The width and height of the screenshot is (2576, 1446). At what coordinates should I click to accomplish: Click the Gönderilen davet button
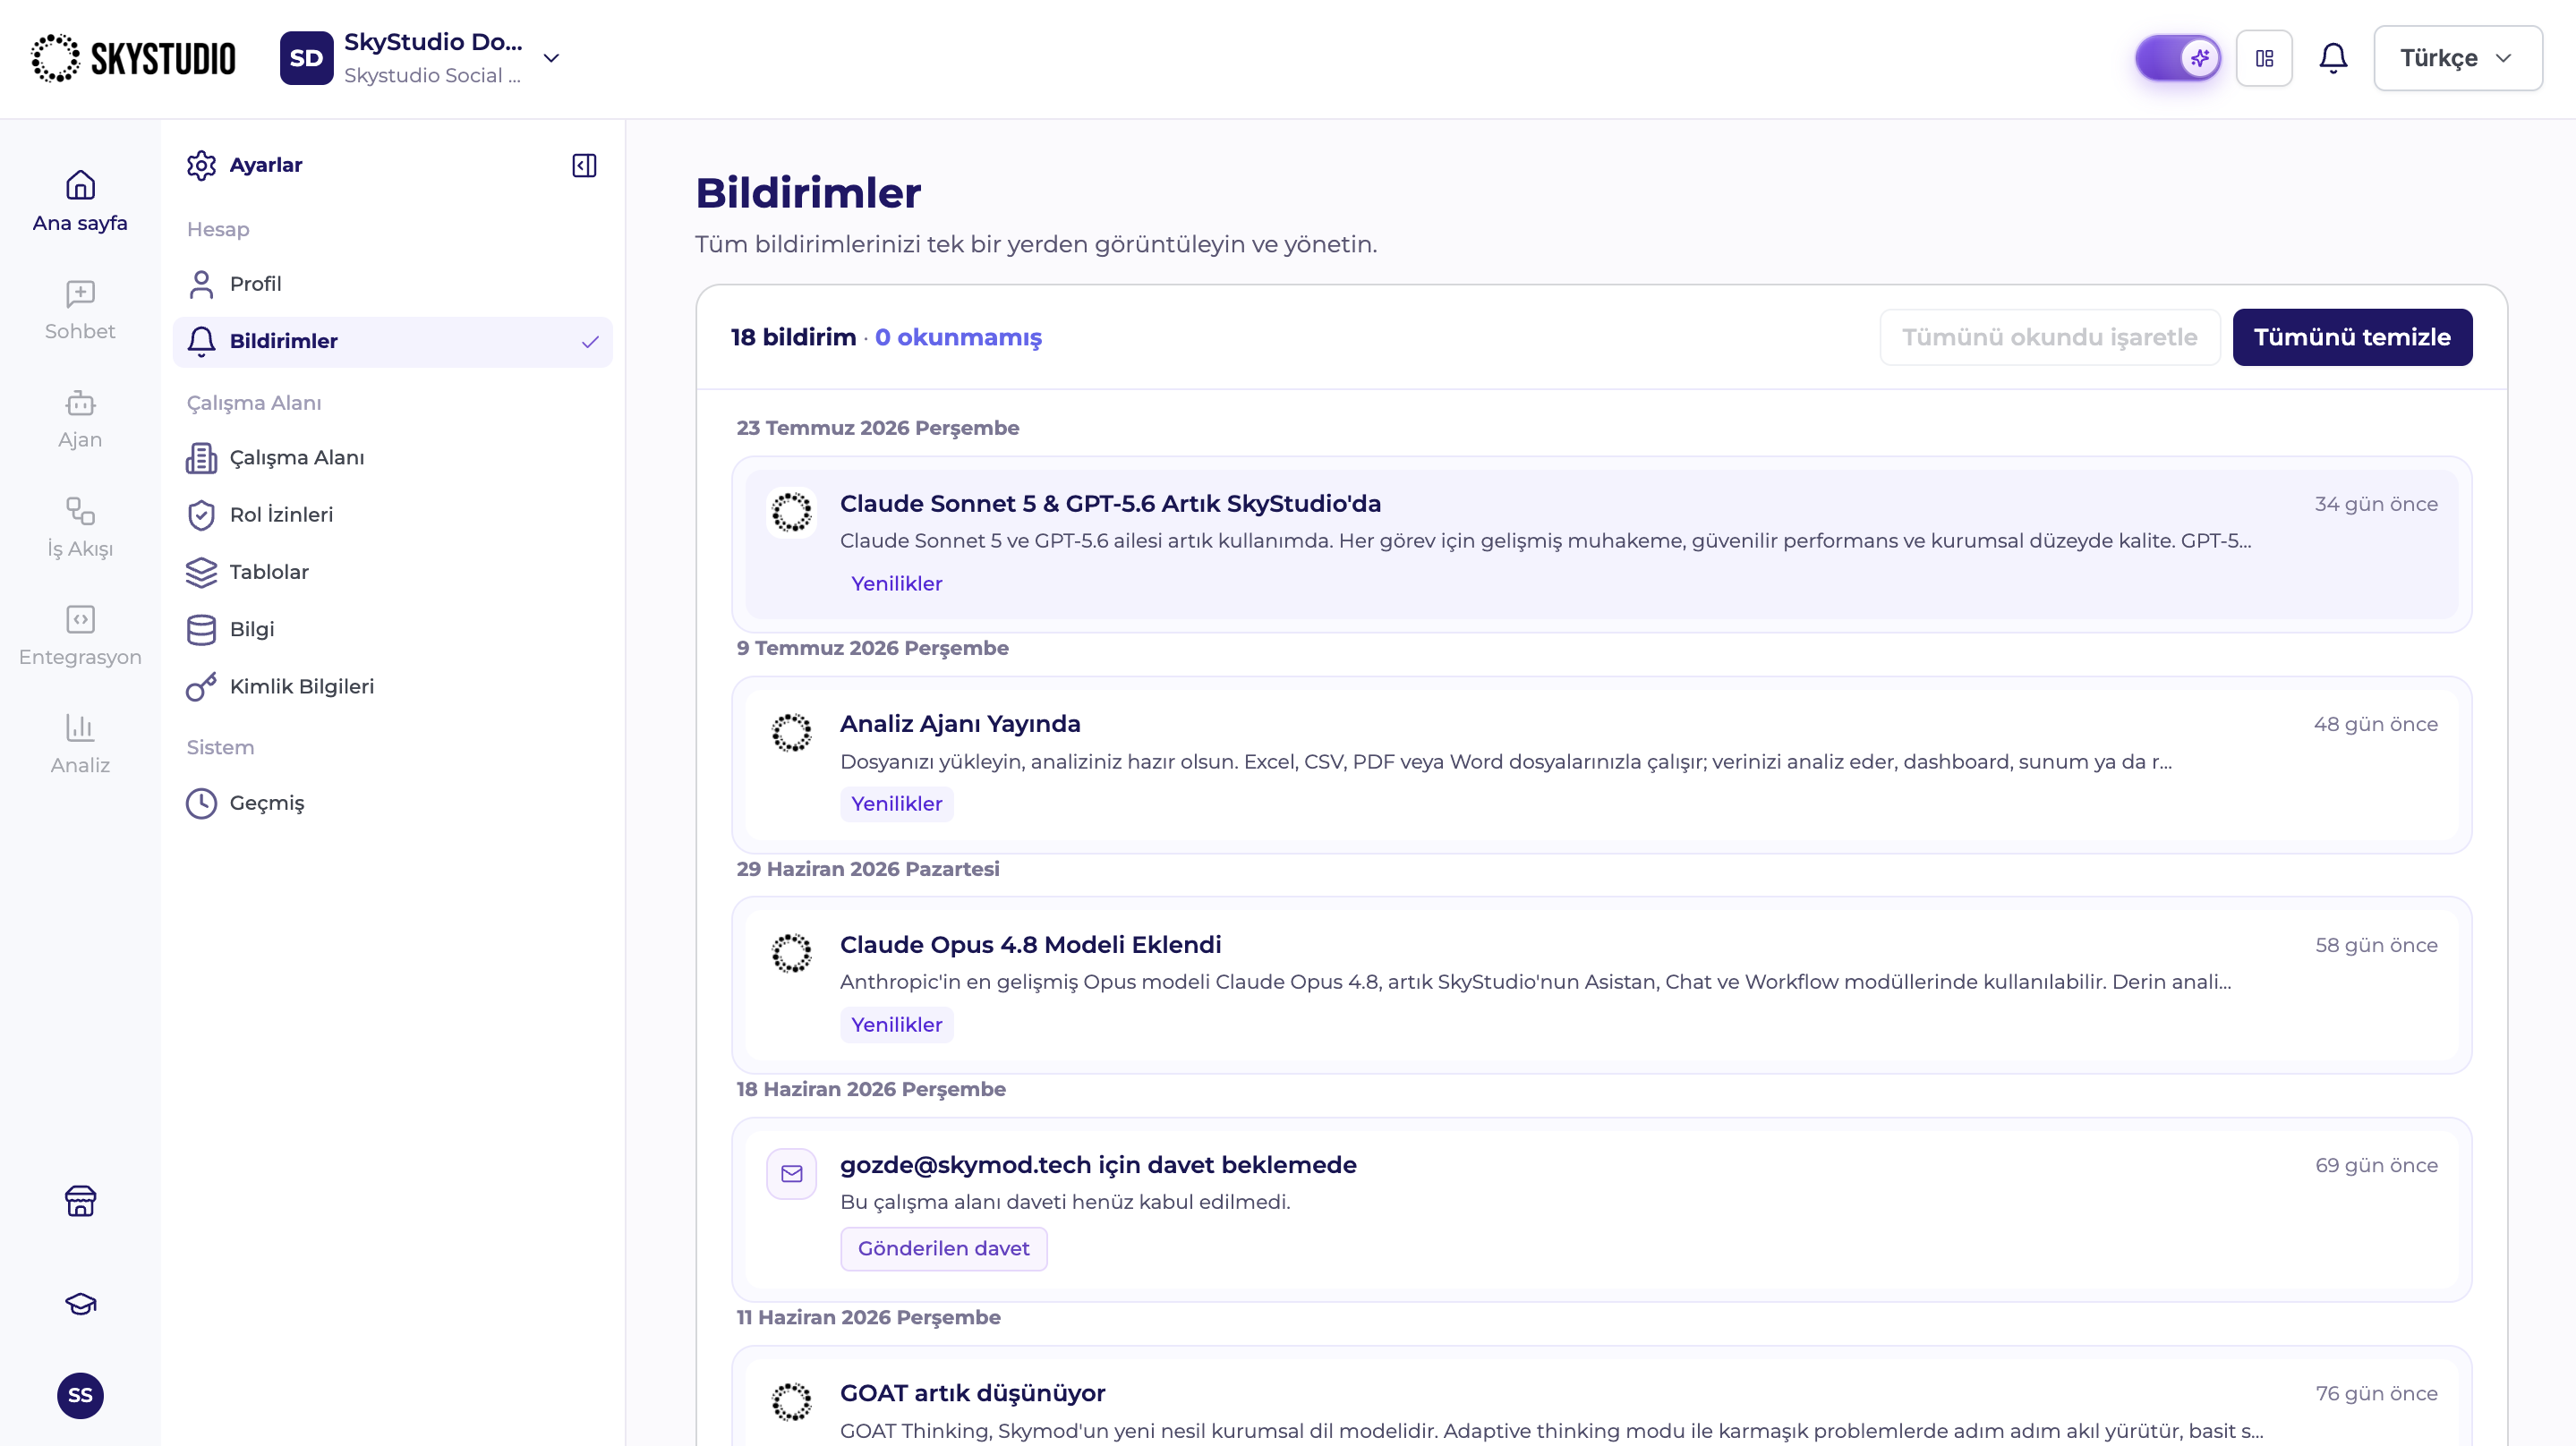943,1248
